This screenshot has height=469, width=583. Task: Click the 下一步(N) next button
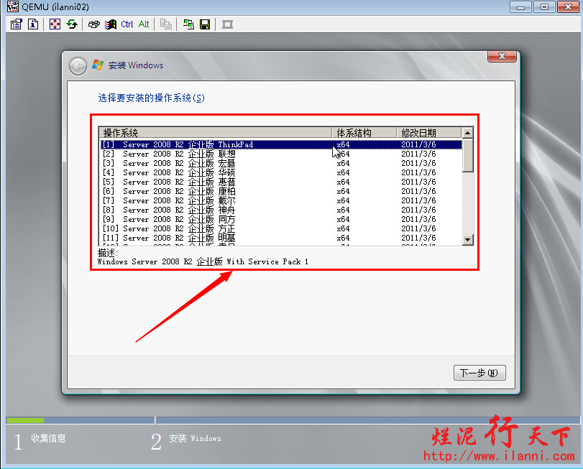[479, 373]
